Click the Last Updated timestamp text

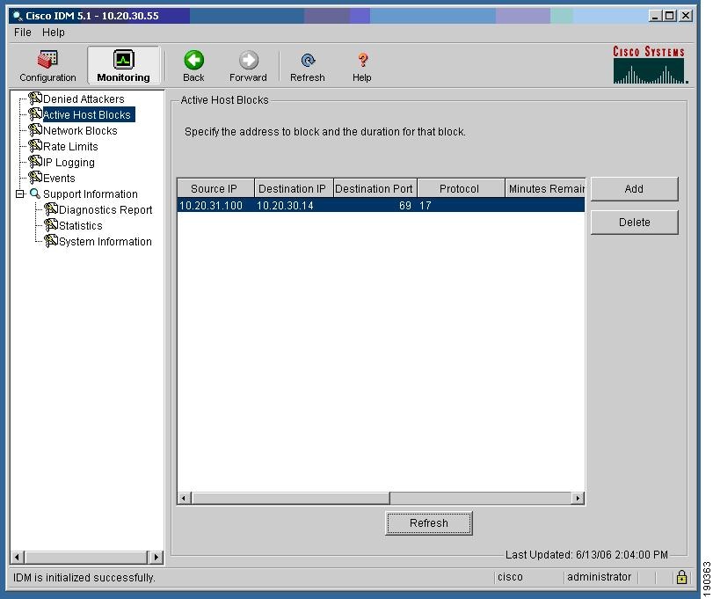click(x=586, y=554)
